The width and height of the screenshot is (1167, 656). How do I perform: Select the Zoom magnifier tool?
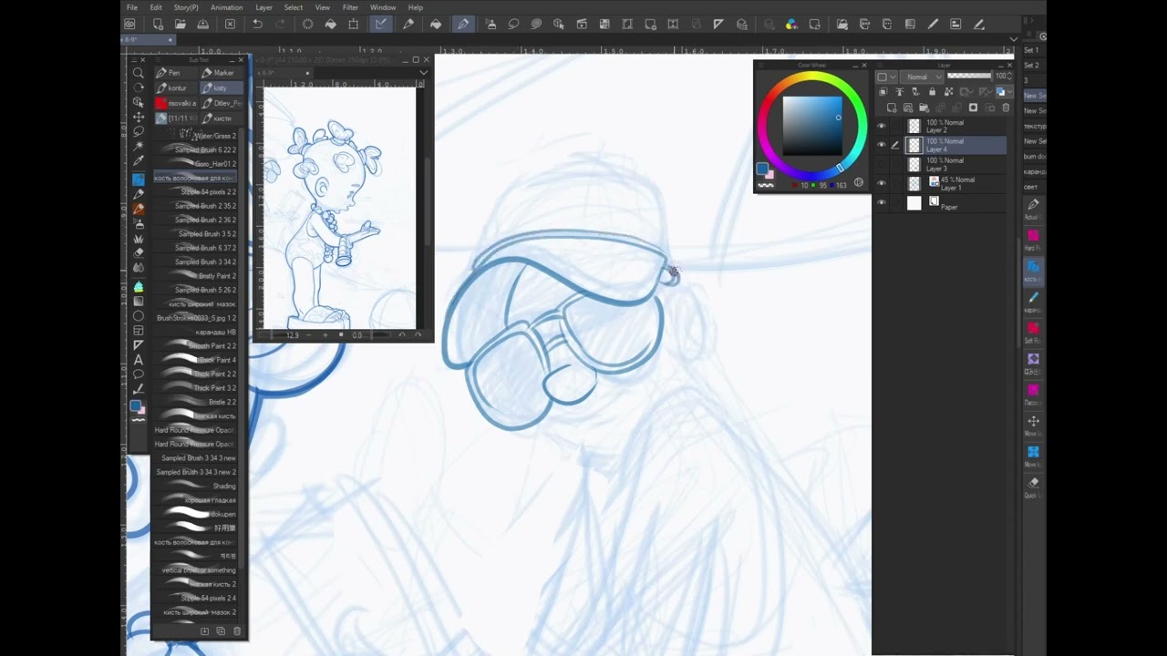(139, 73)
